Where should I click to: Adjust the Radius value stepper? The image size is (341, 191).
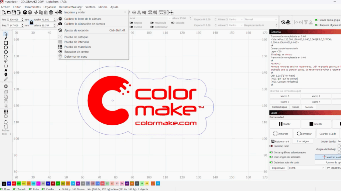10,134
